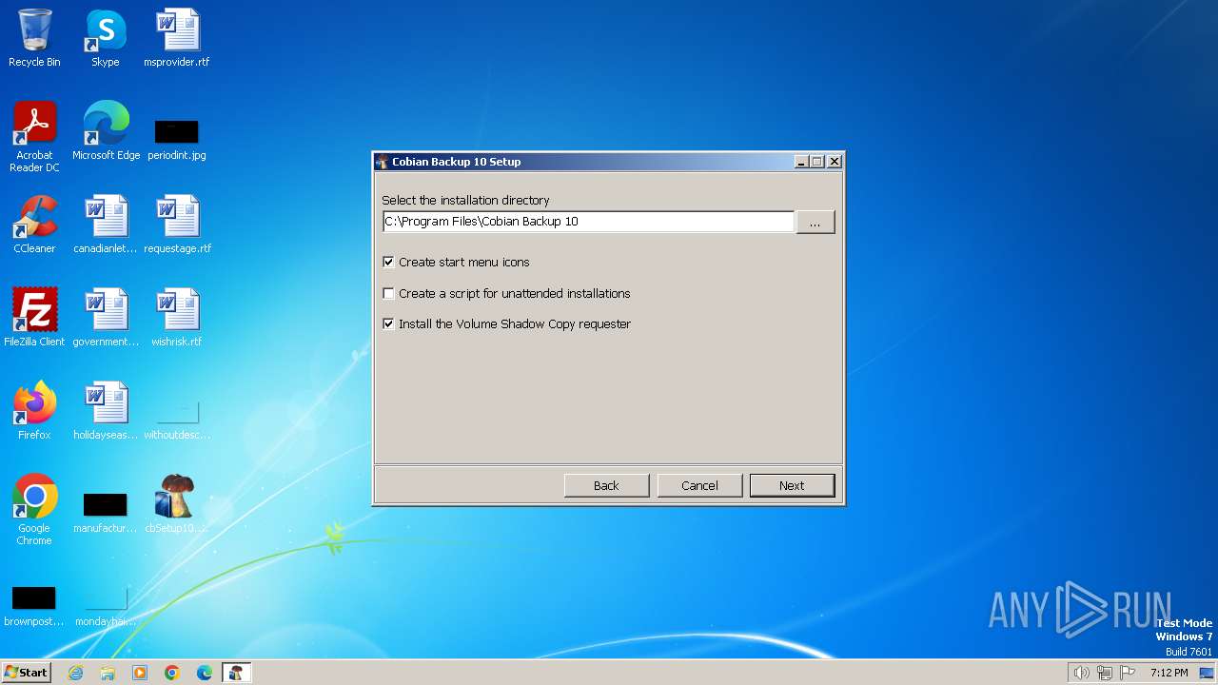1218x685 pixels.
Task: Select the withoutdesc... file icon
Action: [x=177, y=419]
